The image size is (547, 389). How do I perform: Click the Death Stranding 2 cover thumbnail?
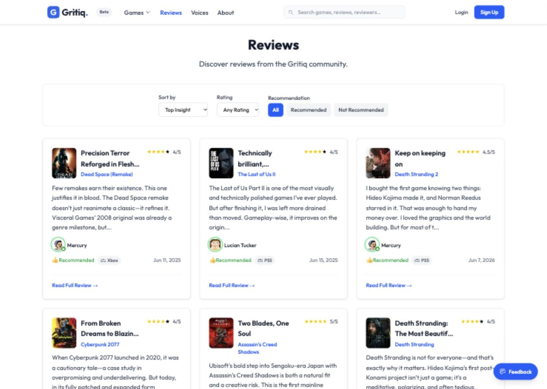pos(378,163)
